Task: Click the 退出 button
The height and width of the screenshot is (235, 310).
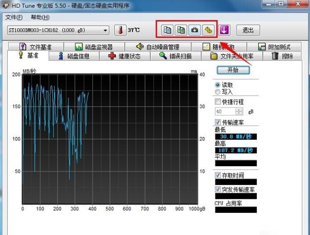Action: (248, 30)
